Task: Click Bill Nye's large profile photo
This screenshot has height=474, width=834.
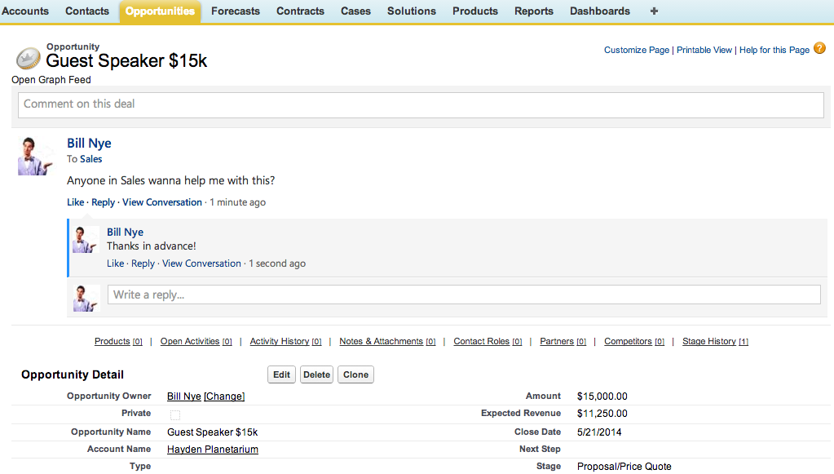Action: (35, 157)
